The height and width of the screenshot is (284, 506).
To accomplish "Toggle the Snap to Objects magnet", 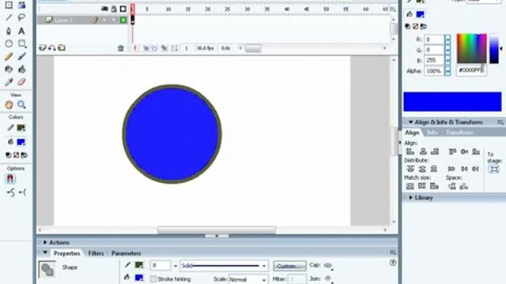I will 10,179.
